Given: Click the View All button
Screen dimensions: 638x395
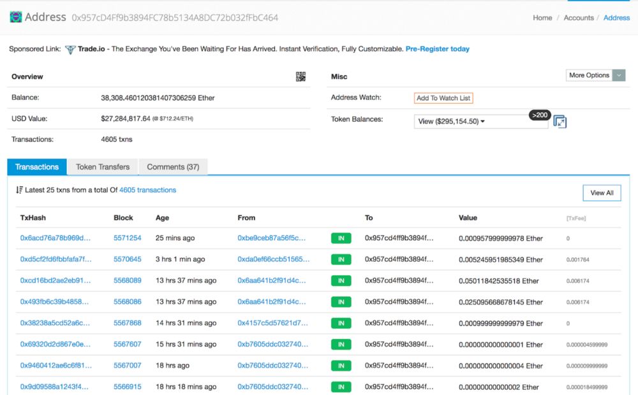Looking at the screenshot, I should [602, 193].
